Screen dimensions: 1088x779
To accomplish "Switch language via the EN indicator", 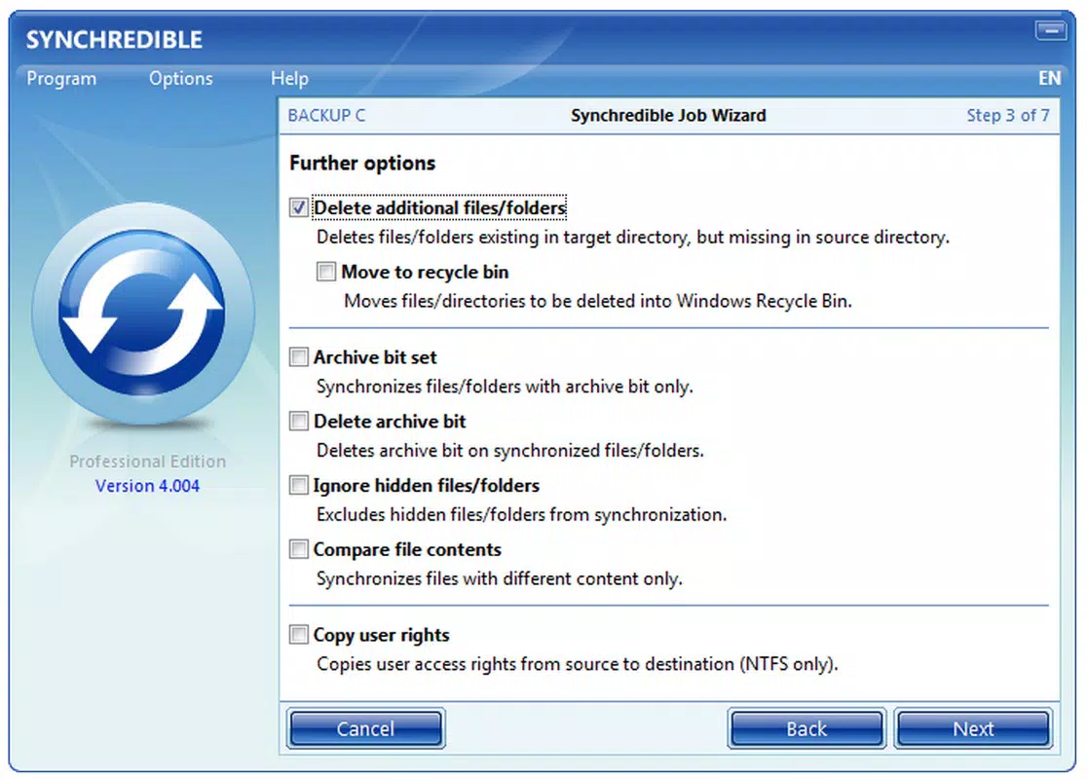I will [x=1049, y=78].
